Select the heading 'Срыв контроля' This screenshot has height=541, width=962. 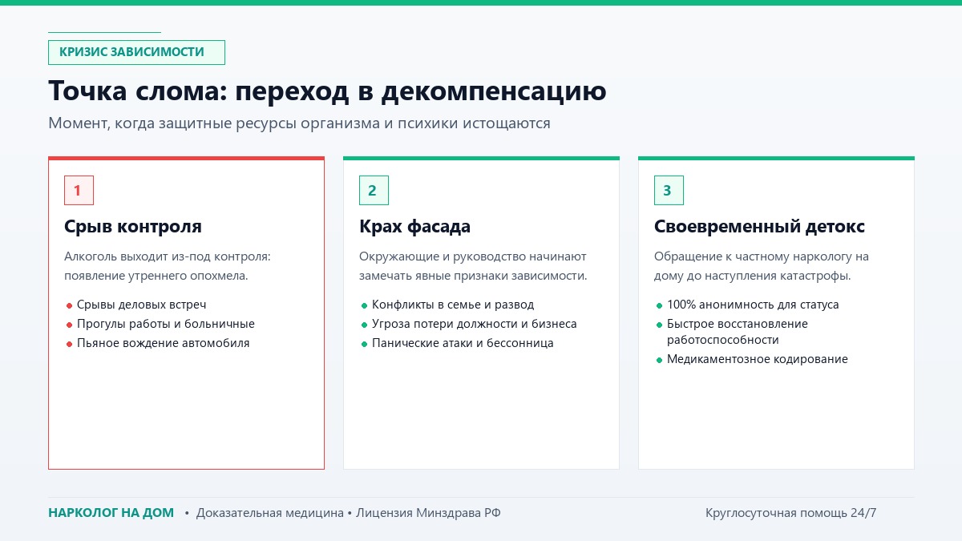[133, 227]
